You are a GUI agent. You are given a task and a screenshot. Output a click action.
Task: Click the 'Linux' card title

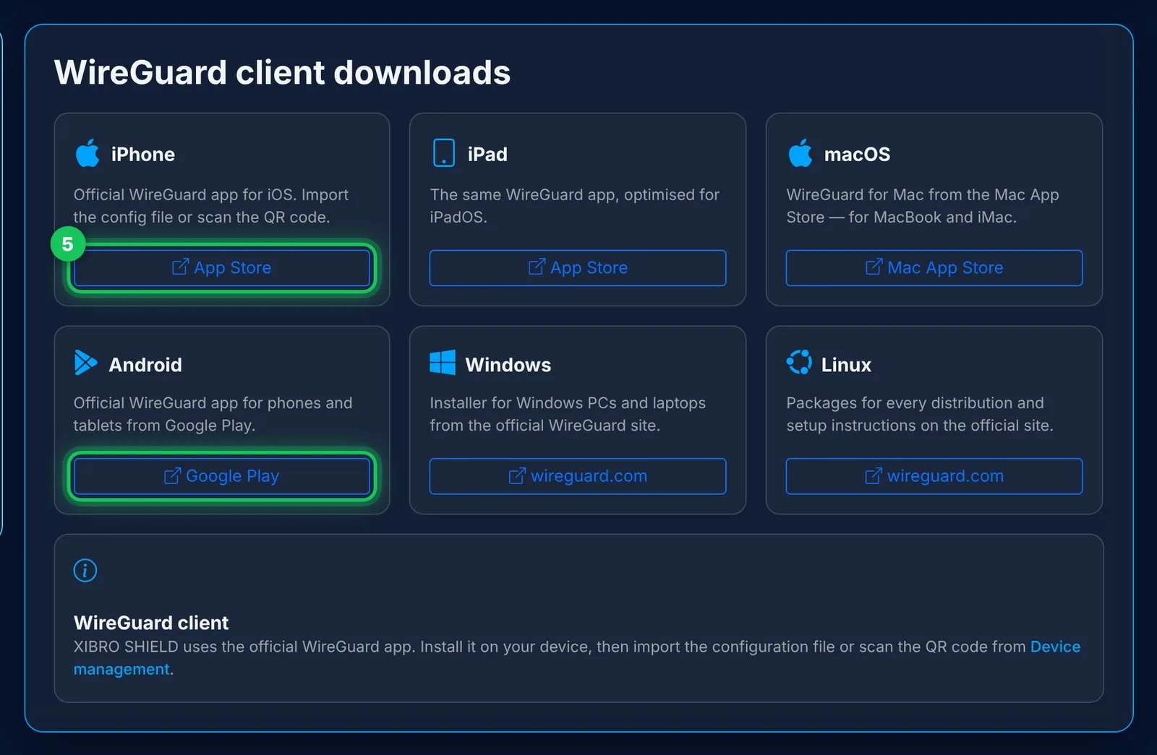846,365
